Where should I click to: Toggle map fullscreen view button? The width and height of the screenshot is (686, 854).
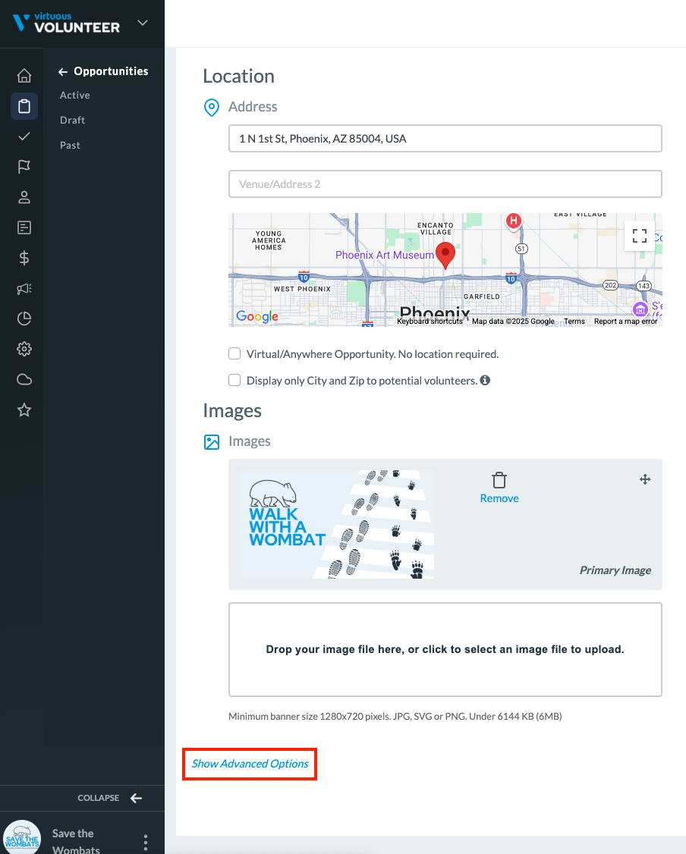[639, 235]
